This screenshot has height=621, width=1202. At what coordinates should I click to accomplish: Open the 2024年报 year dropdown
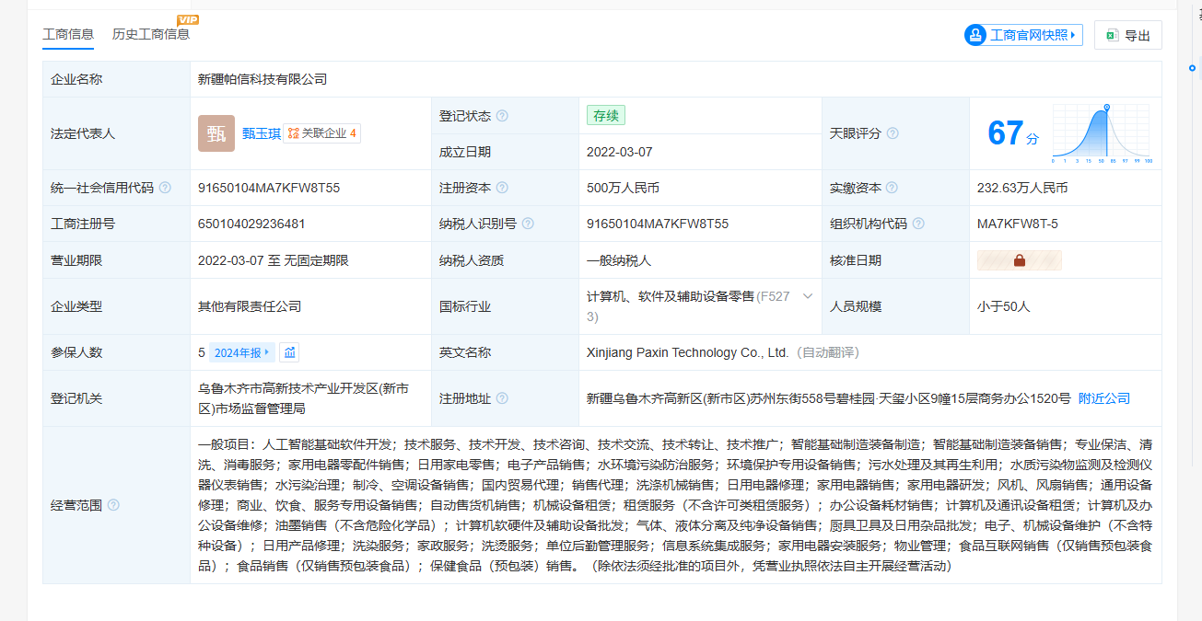pos(242,352)
